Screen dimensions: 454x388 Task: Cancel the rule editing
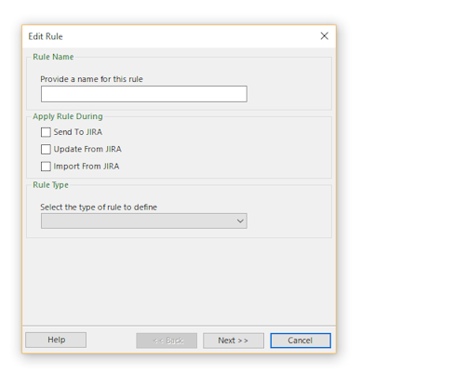pyautogui.click(x=300, y=341)
